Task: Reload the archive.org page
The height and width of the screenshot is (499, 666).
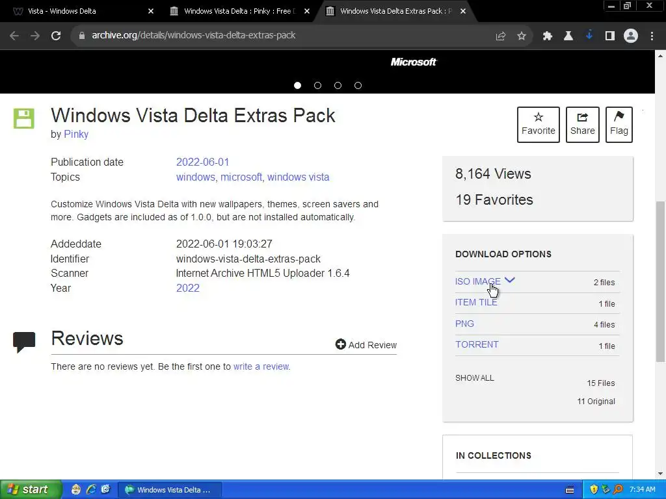Action: 56,36
